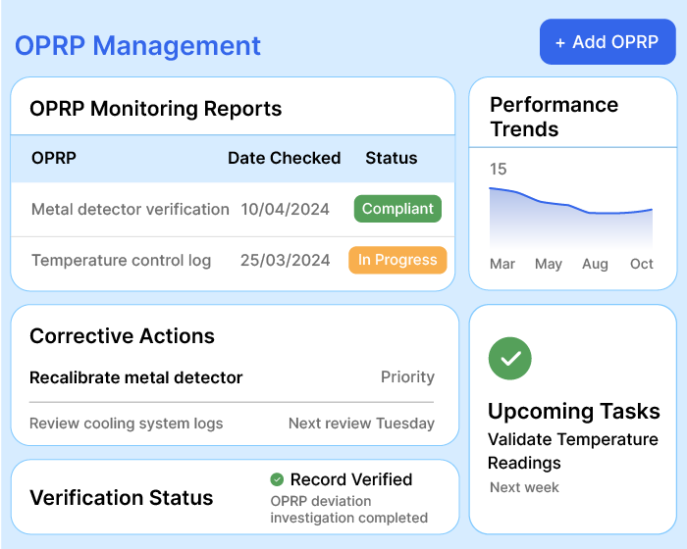
Task: Click the small Record Verified check icon
Action: click(x=277, y=479)
